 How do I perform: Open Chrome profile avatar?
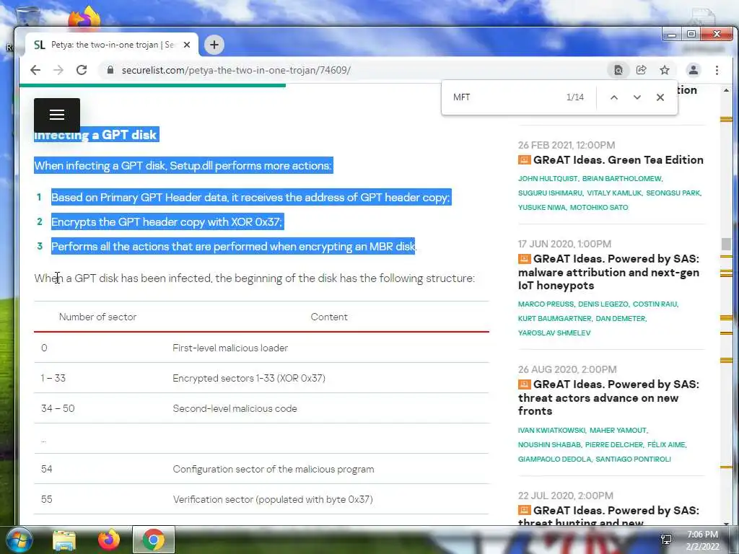(x=693, y=70)
